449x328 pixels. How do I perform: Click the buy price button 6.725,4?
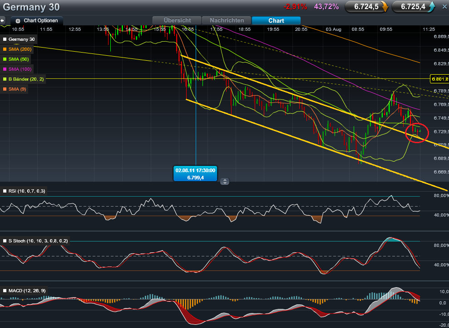(413, 7)
